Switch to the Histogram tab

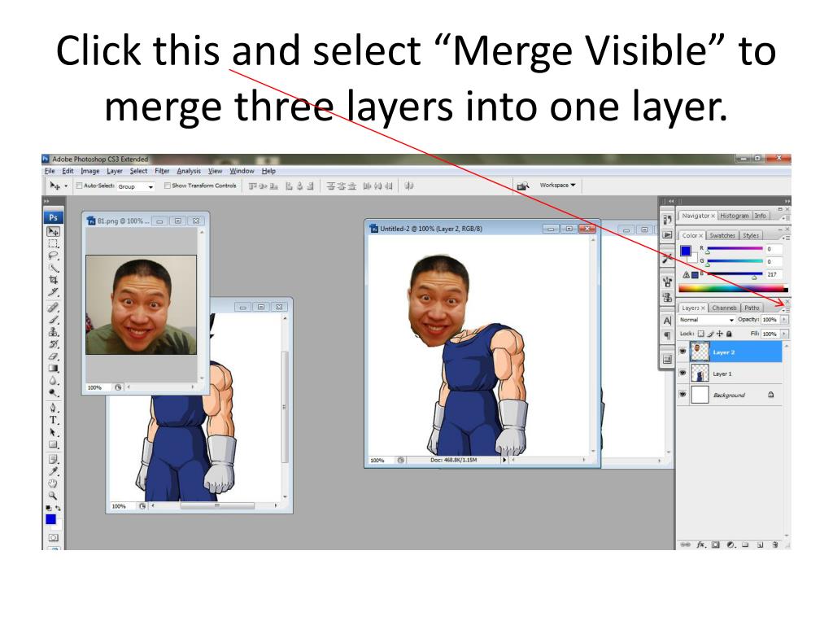[x=735, y=216]
